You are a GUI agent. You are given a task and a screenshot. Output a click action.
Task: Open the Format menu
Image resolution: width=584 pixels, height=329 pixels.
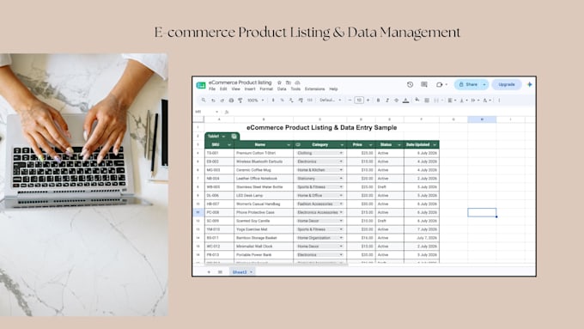pyautogui.click(x=266, y=89)
